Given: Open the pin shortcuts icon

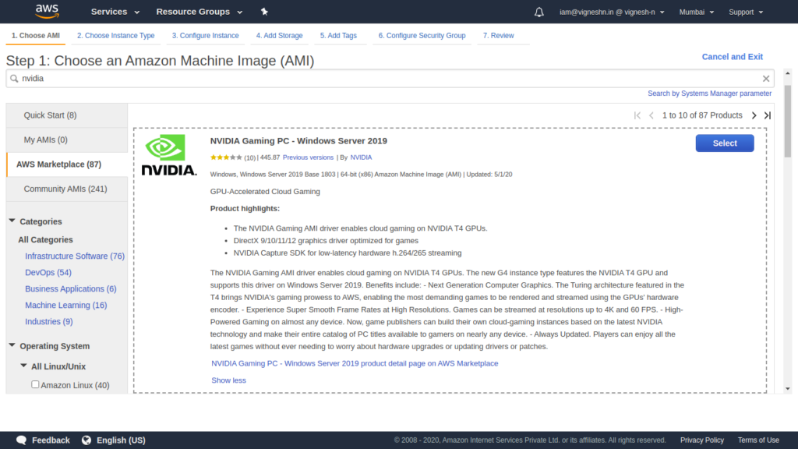Looking at the screenshot, I should tap(264, 12).
